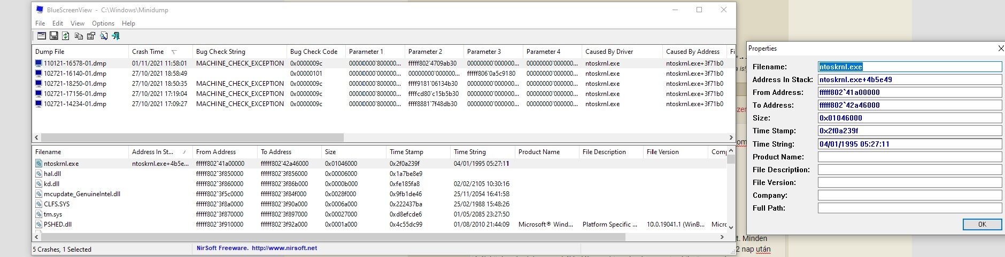This screenshot has width=1005, height=257.
Task: Click the Exit door toolbar icon
Action: (116, 36)
